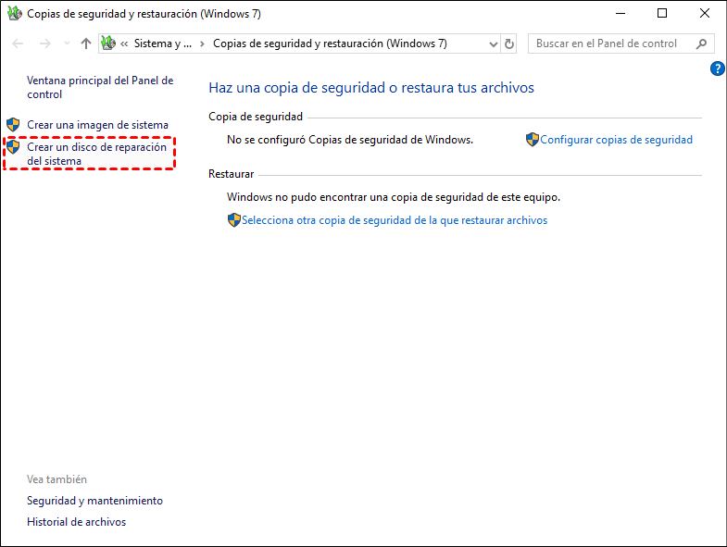
Task: Click the search magnifier icon
Action: click(701, 44)
